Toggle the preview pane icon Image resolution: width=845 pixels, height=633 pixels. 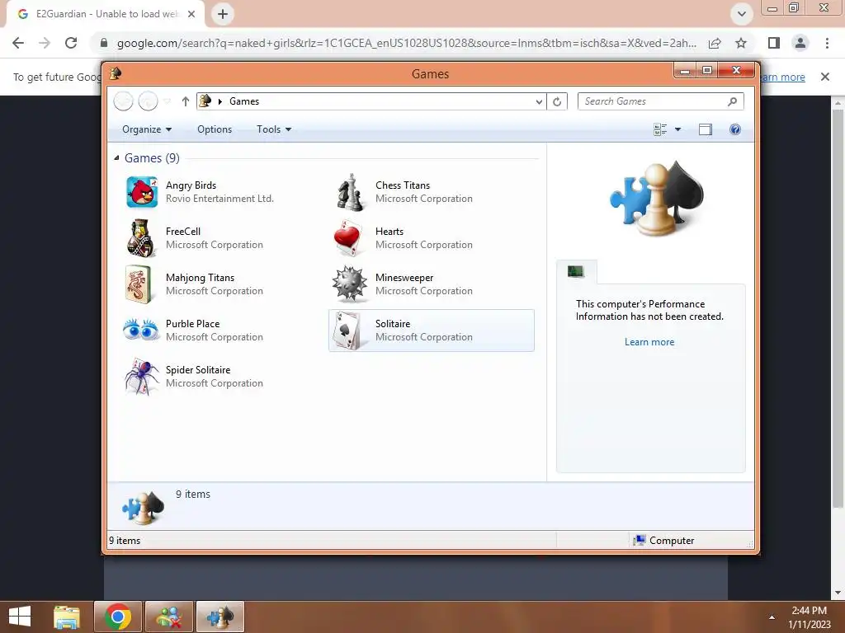tap(705, 129)
